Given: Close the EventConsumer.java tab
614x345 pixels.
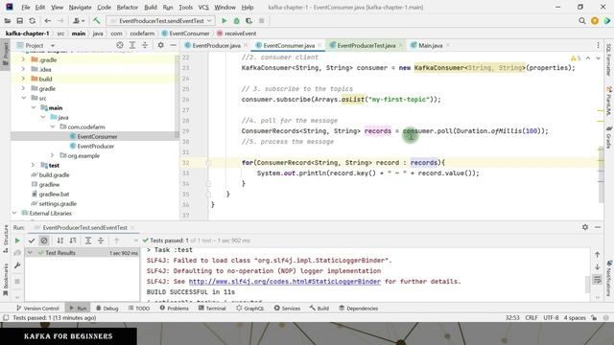Looking at the screenshot, I should coord(319,46).
